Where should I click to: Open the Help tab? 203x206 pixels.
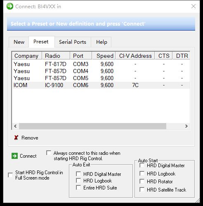coord(101,42)
